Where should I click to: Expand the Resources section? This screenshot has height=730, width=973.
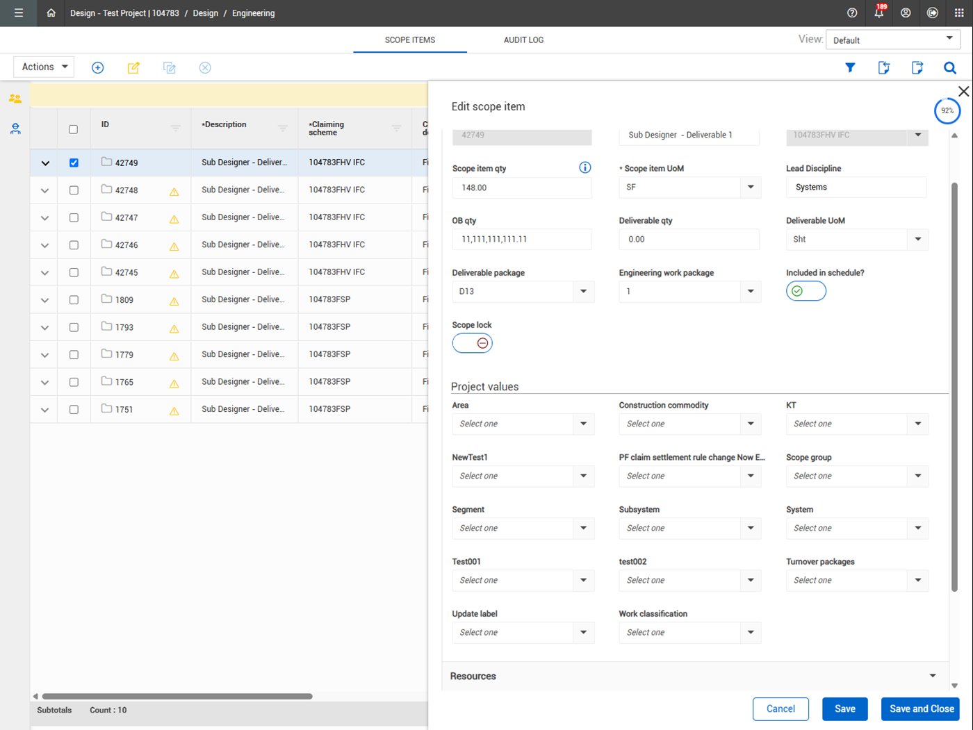tap(933, 676)
